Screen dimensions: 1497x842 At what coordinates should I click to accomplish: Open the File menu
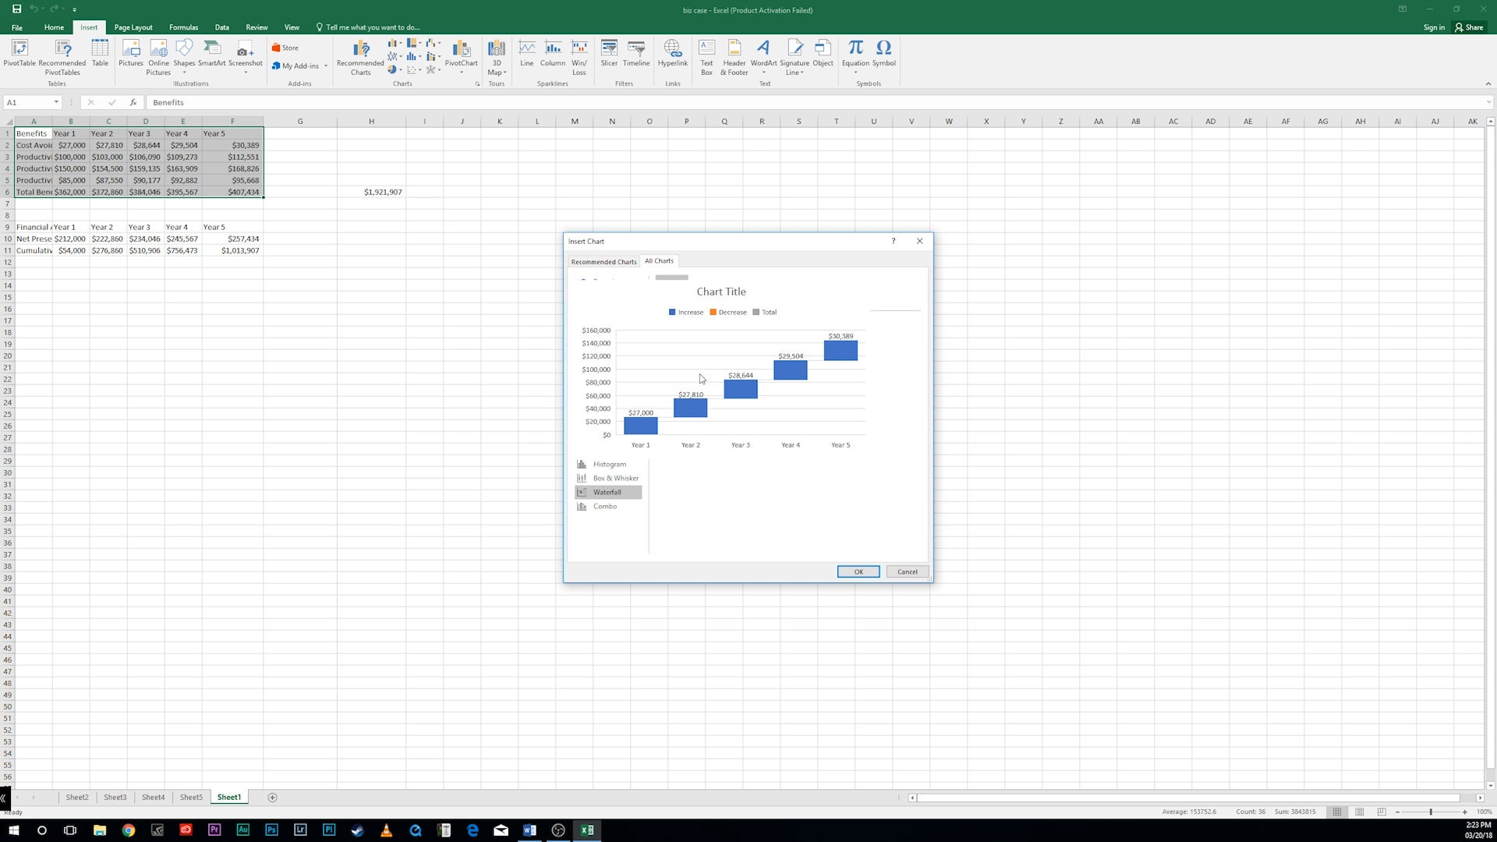(16, 27)
